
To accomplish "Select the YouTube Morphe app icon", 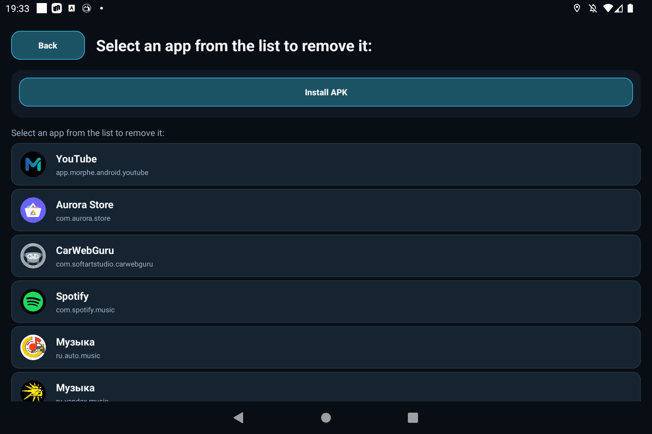I will (x=33, y=164).
